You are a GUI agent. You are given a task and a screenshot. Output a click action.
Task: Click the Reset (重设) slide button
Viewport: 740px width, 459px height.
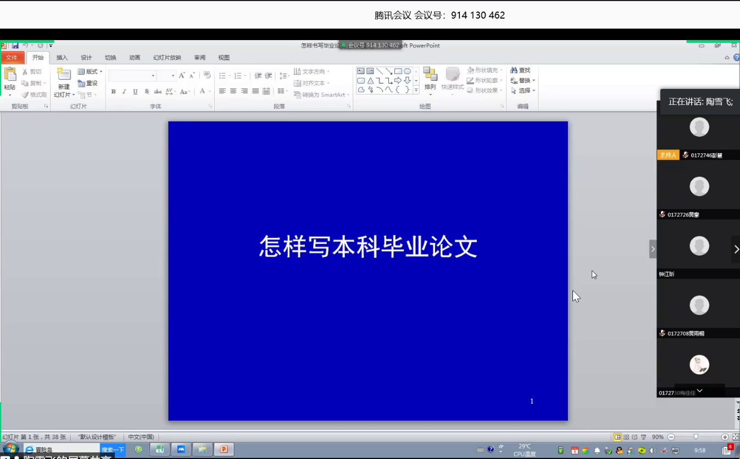click(88, 83)
